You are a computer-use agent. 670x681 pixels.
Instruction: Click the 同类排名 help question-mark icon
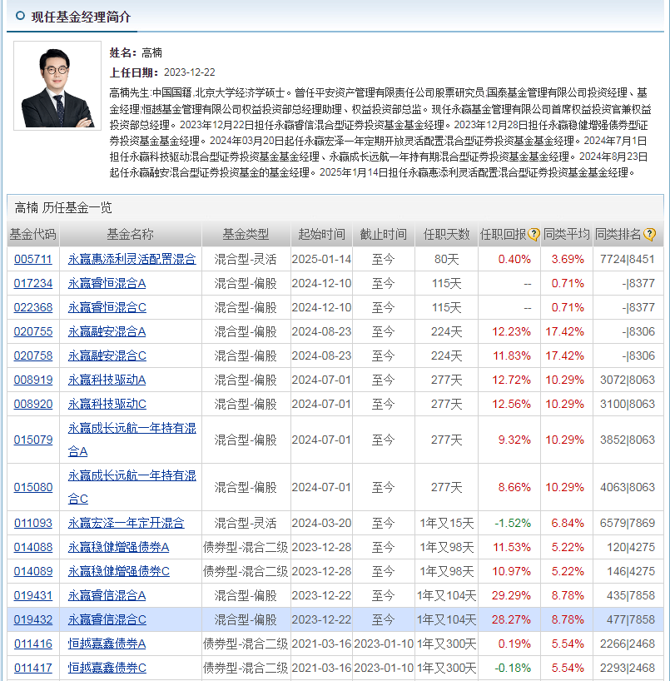[649, 235]
